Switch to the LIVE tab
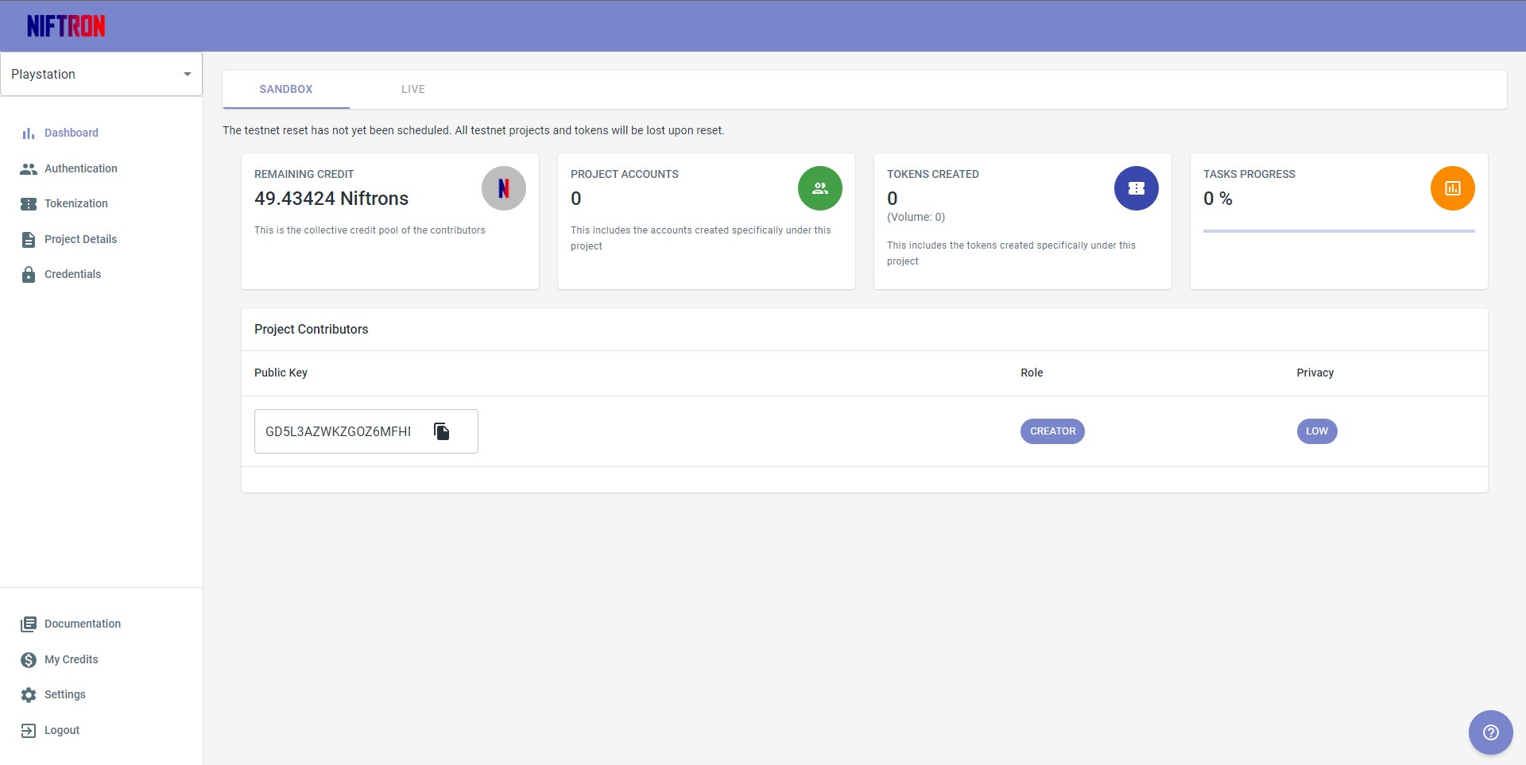The image size is (1526, 765). click(x=412, y=89)
